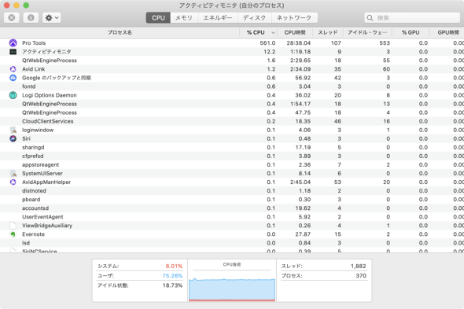This screenshot has height=309, width=464.
Task: Select the accountsd process row
Action: point(232,208)
